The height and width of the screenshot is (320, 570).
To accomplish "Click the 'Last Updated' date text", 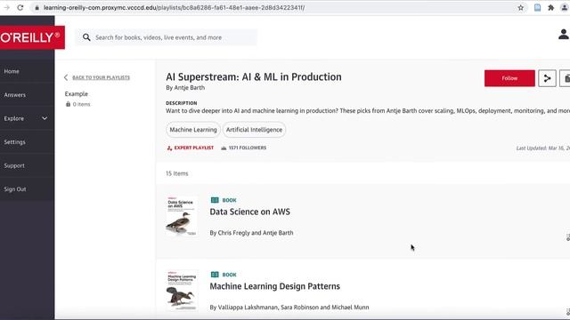I will click(543, 148).
